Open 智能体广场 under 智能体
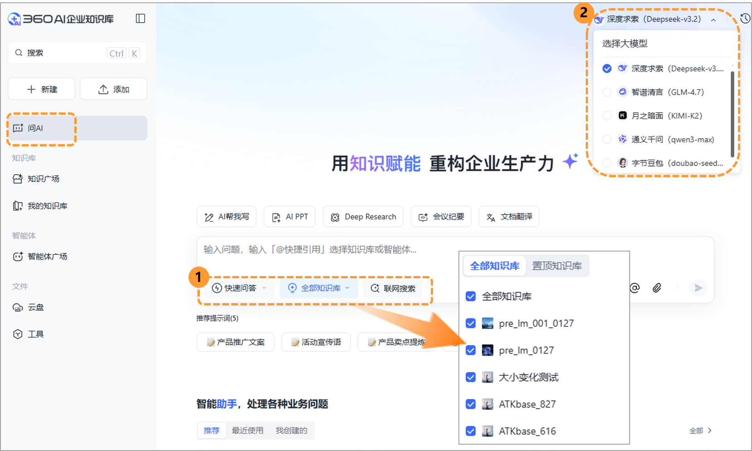 click(x=47, y=256)
